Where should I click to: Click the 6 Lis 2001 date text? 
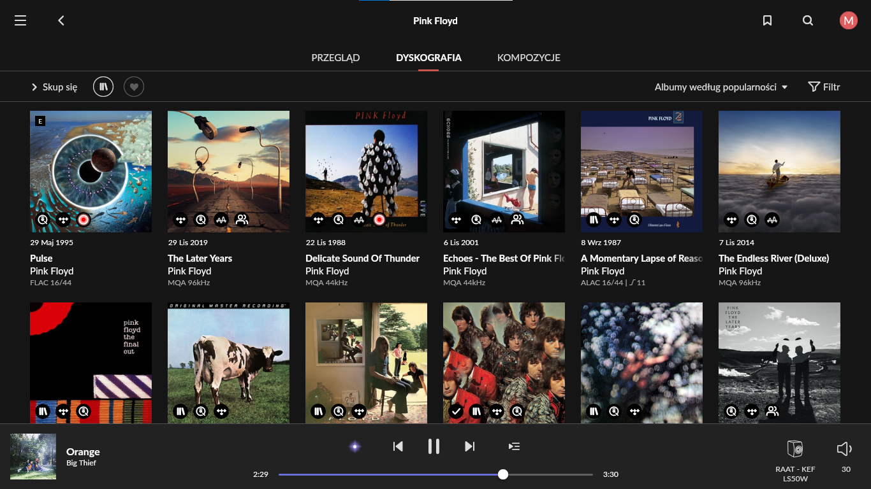pos(461,243)
